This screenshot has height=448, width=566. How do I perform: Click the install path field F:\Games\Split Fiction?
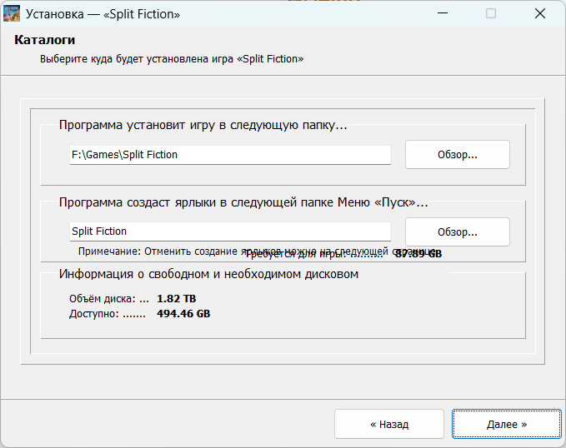coord(229,155)
